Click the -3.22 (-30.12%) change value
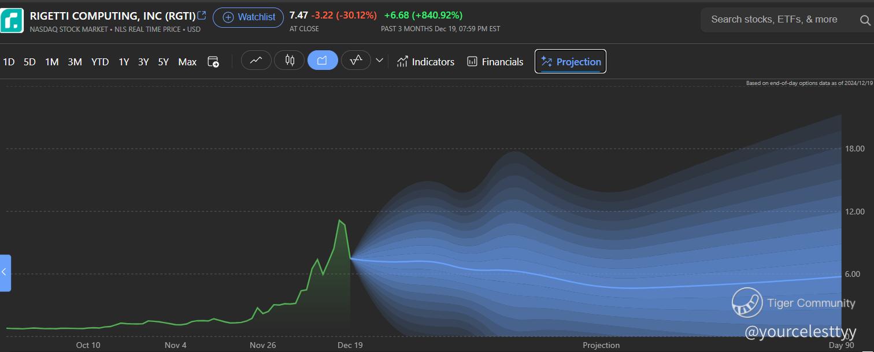The width and height of the screenshot is (874, 352). [344, 15]
